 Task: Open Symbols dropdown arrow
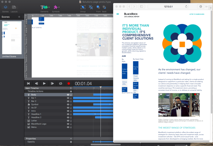(x=59, y=7)
